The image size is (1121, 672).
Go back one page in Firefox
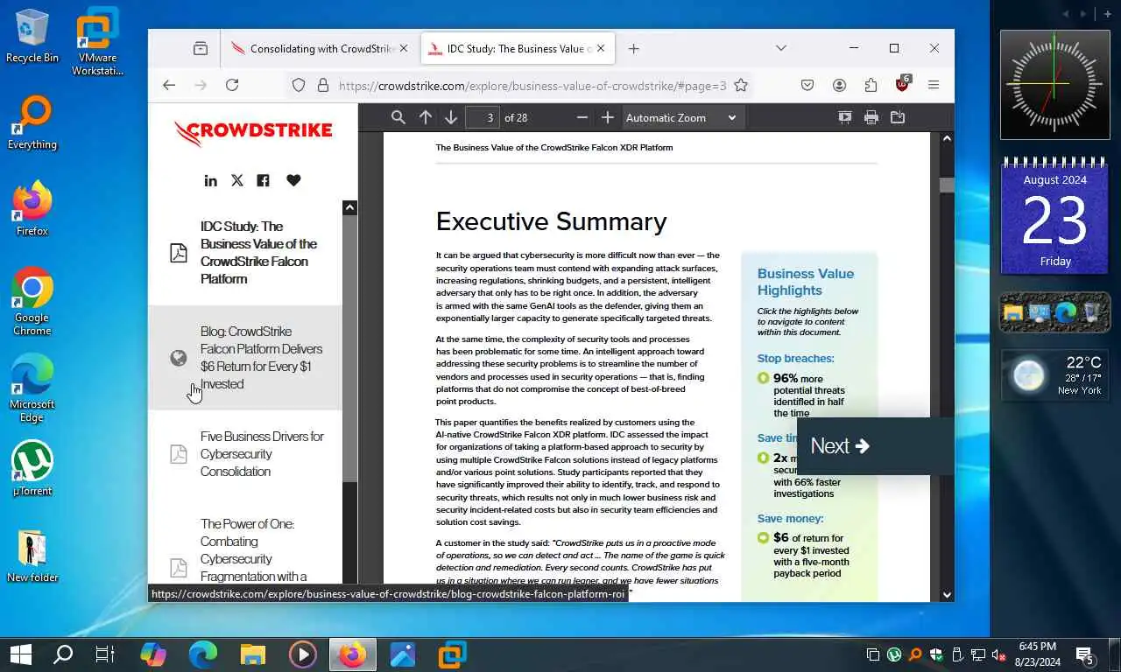169,85
